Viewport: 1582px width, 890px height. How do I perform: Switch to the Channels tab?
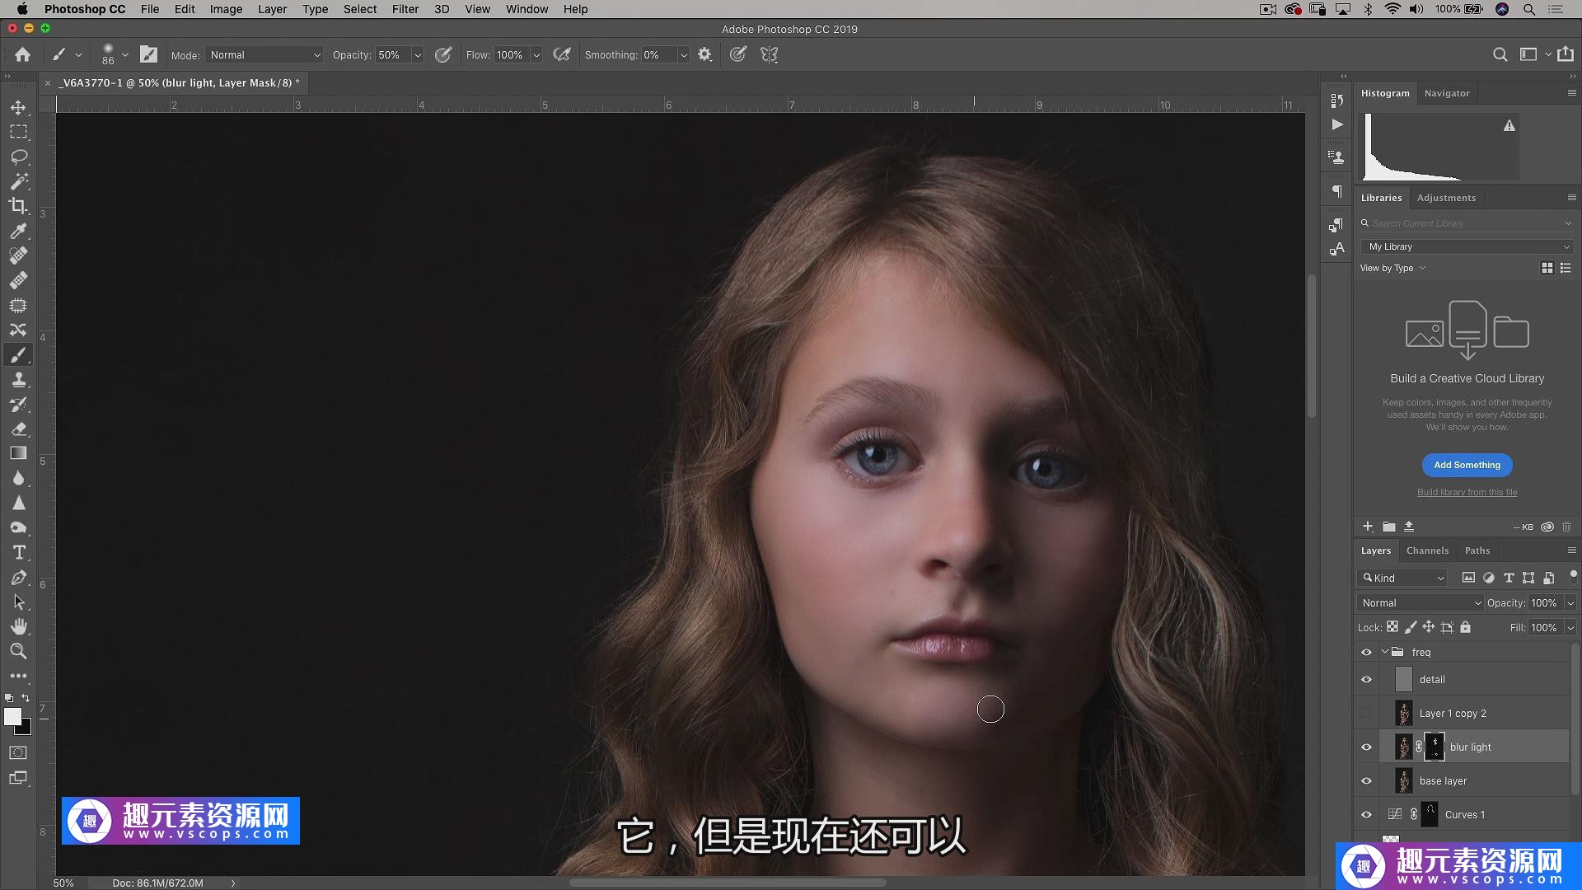pos(1427,550)
